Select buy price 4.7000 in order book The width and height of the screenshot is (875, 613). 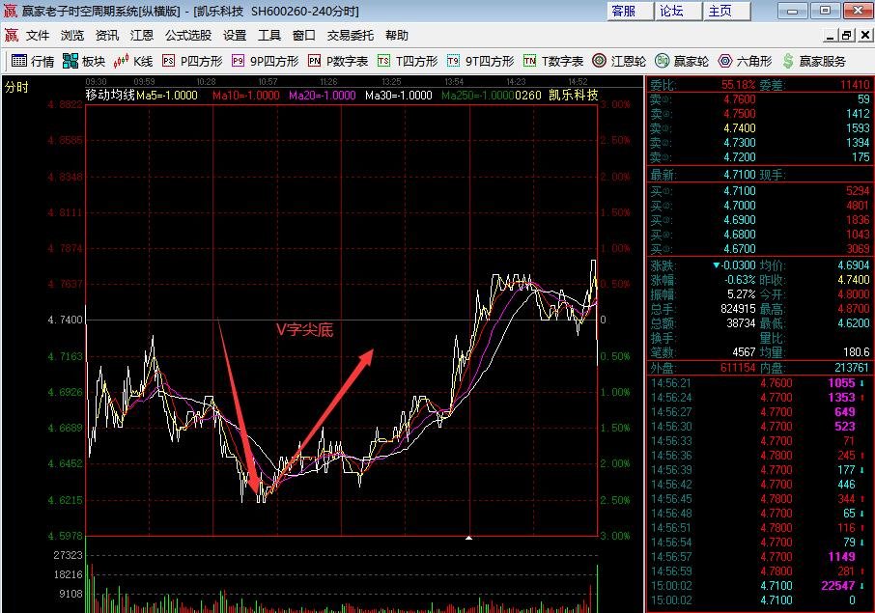pyautogui.click(x=740, y=206)
